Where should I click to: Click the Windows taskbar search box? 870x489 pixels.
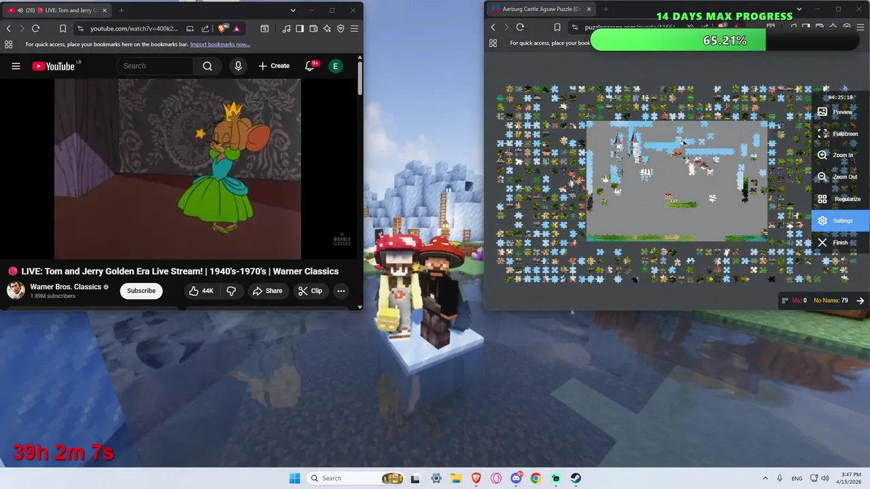click(x=357, y=478)
